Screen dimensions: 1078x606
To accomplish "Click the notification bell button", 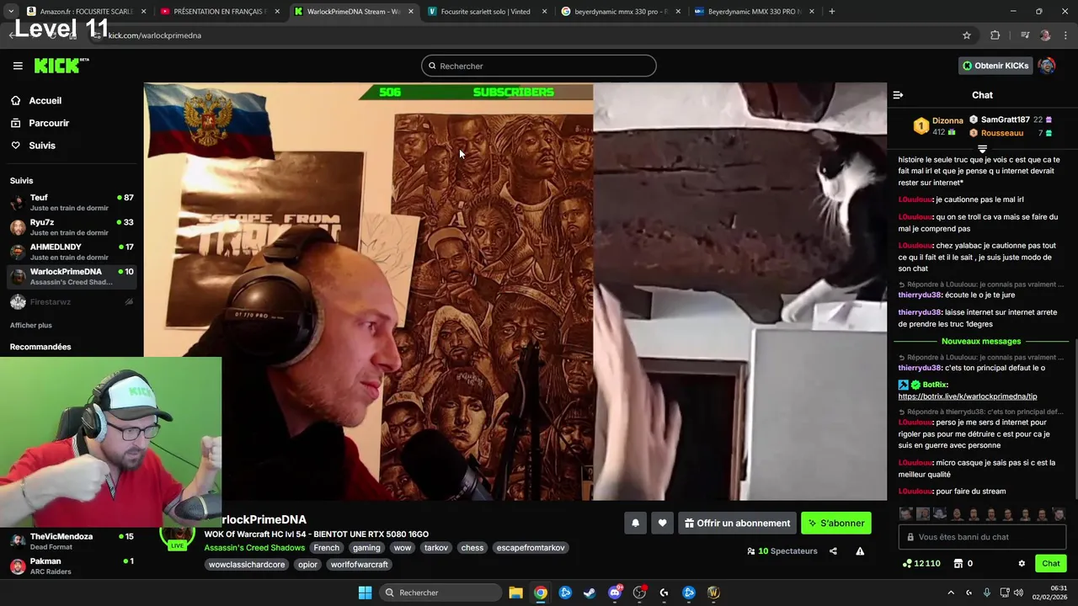I will pyautogui.click(x=636, y=524).
